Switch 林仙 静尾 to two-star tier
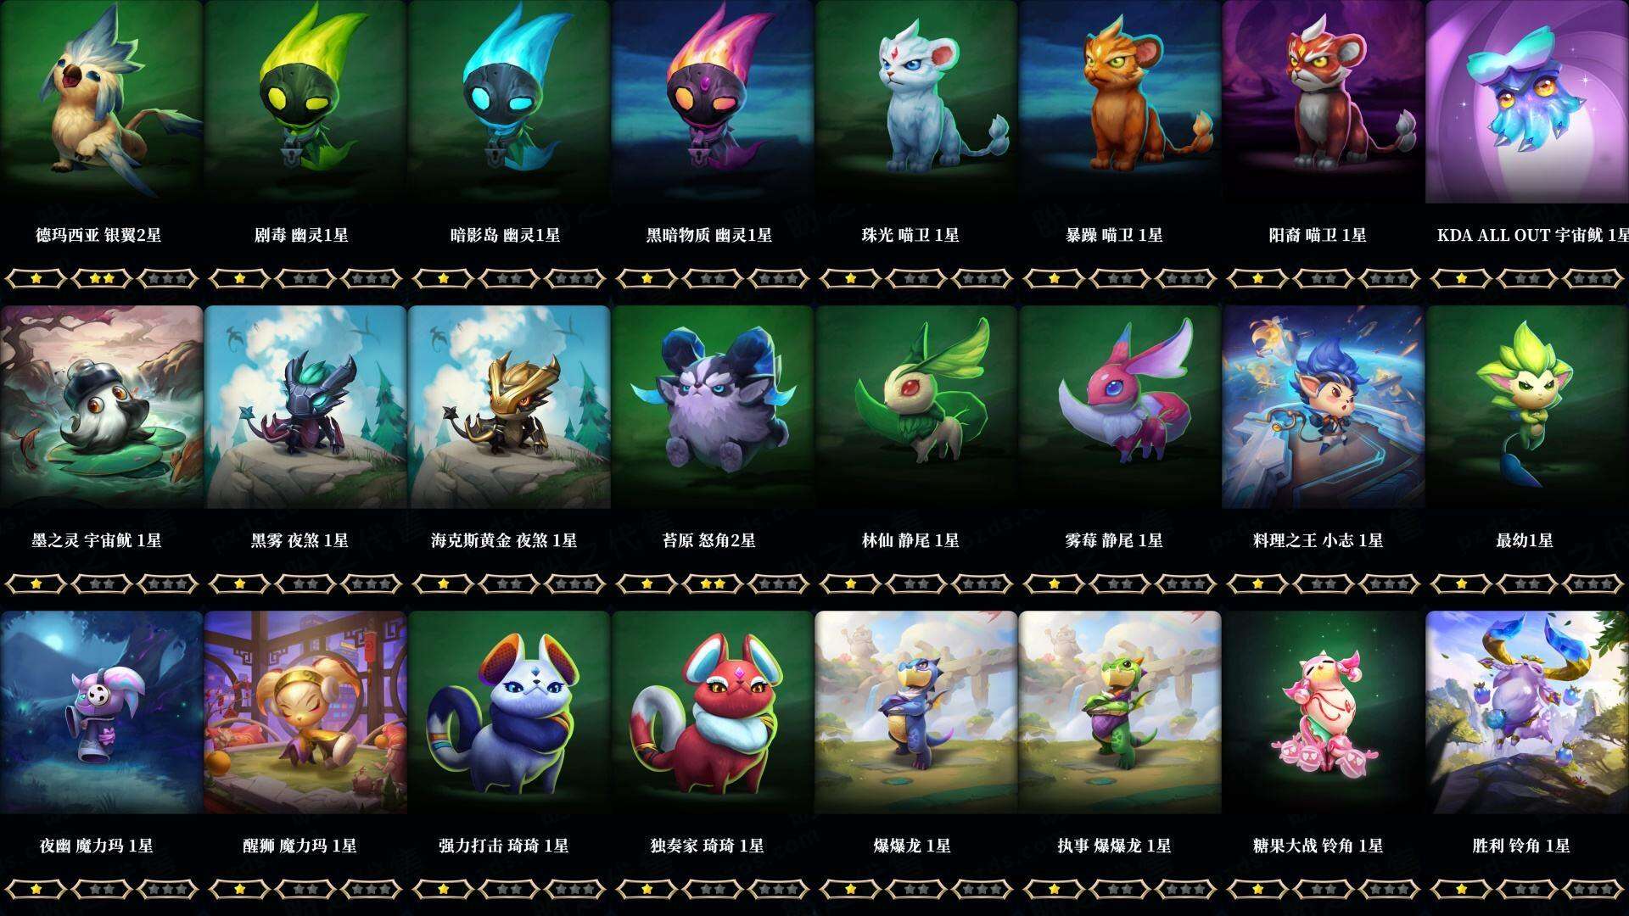Screen dimensions: 1629x916 pos(916,584)
